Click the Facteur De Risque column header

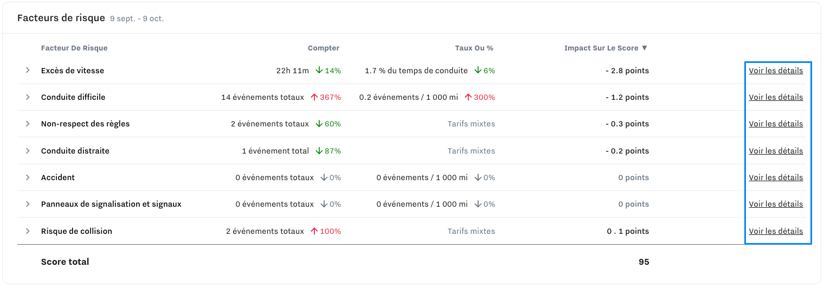click(x=74, y=48)
